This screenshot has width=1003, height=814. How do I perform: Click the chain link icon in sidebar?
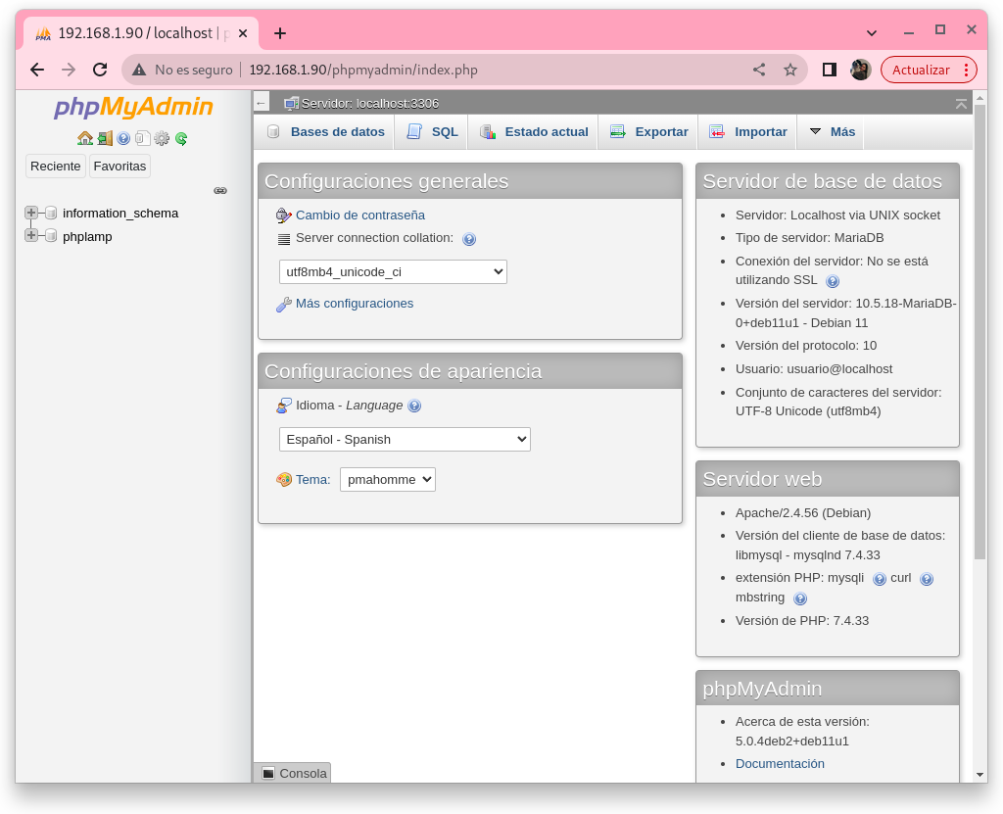tap(220, 190)
